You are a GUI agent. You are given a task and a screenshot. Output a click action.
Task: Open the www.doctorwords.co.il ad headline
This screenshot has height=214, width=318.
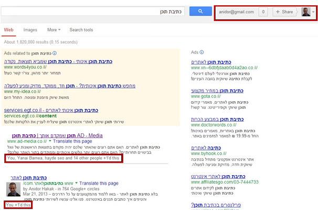tap(217, 119)
